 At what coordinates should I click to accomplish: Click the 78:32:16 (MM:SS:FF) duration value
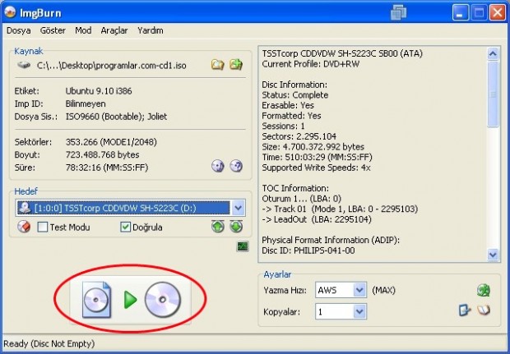107,168
